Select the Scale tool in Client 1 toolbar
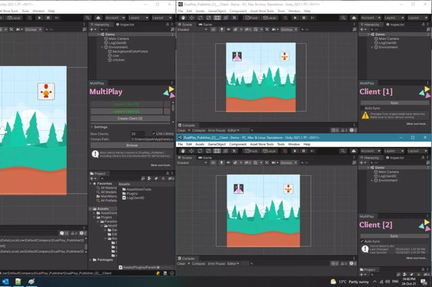This screenshot has width=432, height=287. click(x=209, y=18)
